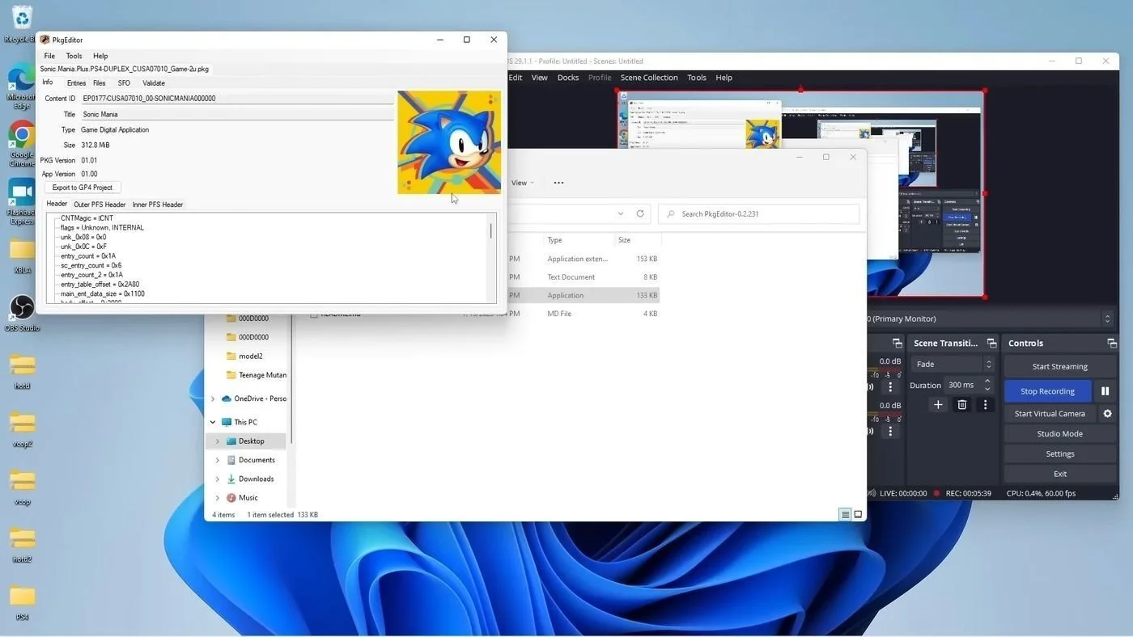Select the hotd2 desktop folder

coord(23,546)
